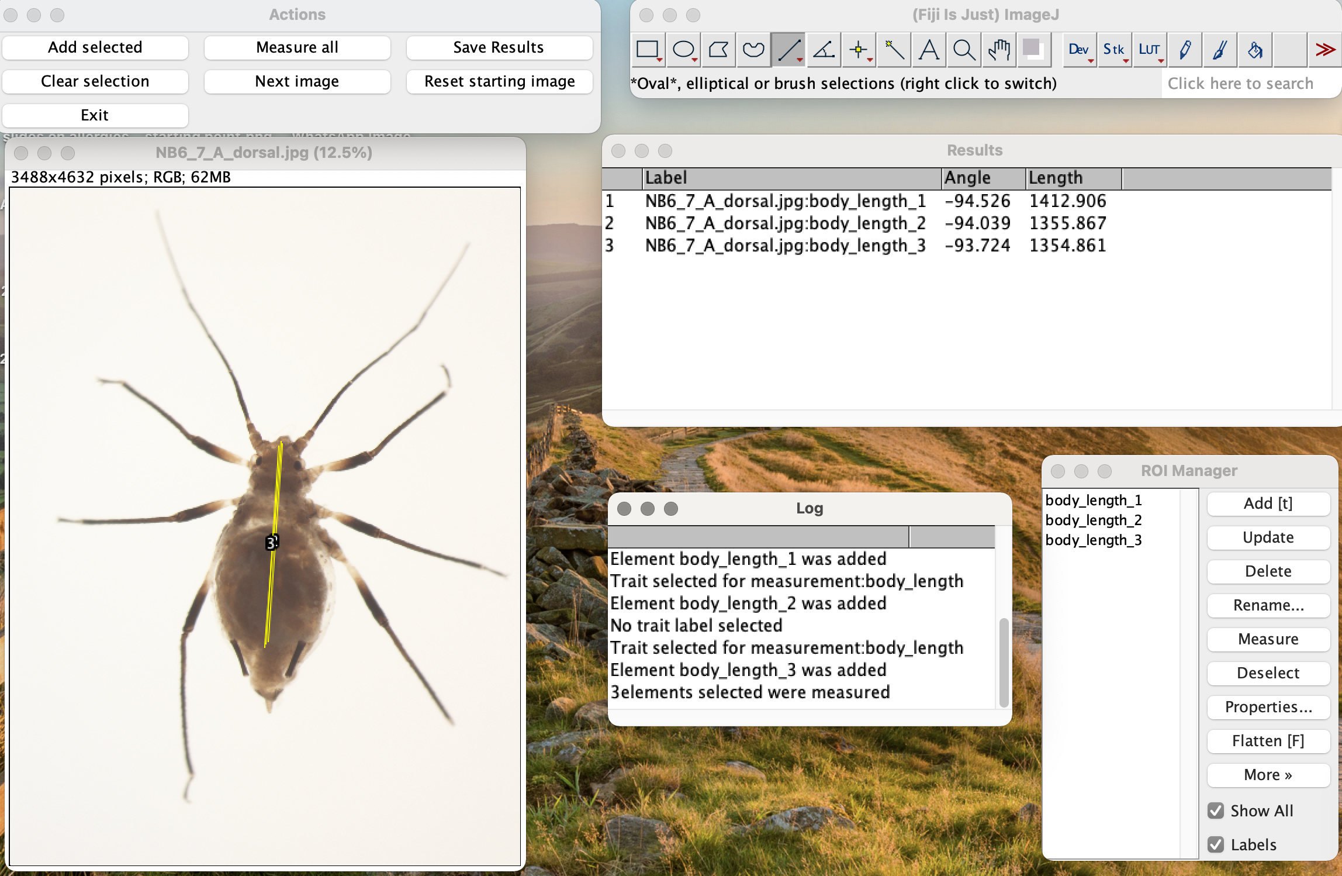Screen dimensions: 1342x876
Task: Select the Rectangle selection tool
Action: pyautogui.click(x=648, y=50)
